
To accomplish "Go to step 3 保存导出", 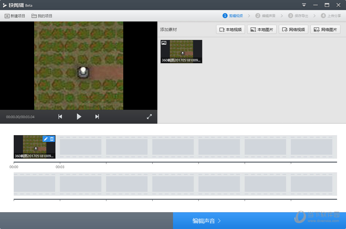I will [x=298, y=16].
